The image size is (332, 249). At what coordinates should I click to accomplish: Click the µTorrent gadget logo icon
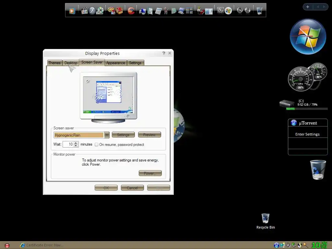(x=294, y=123)
